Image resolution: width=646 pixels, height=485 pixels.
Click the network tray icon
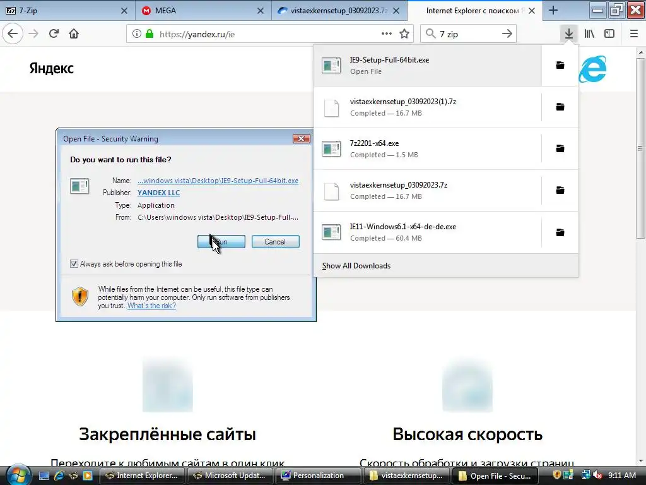[585, 476]
